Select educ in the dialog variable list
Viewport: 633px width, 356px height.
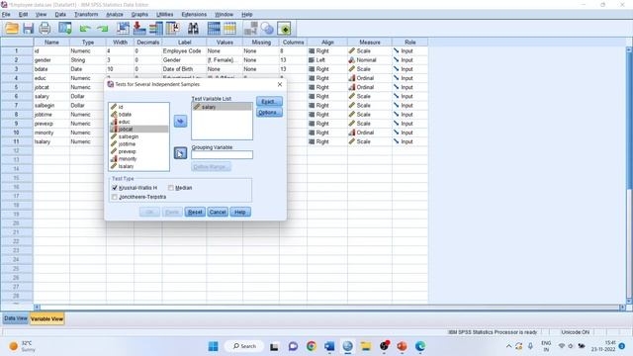tap(138, 122)
